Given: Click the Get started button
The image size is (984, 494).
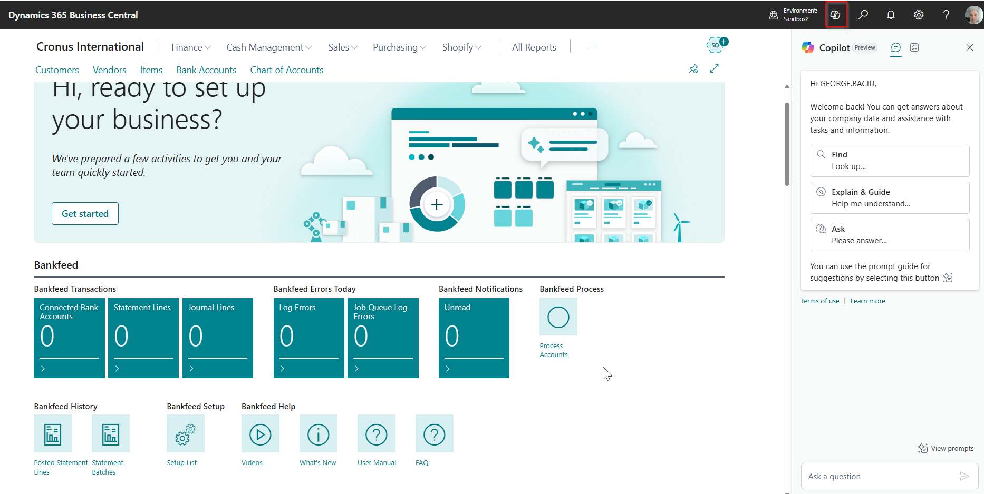Looking at the screenshot, I should (85, 213).
